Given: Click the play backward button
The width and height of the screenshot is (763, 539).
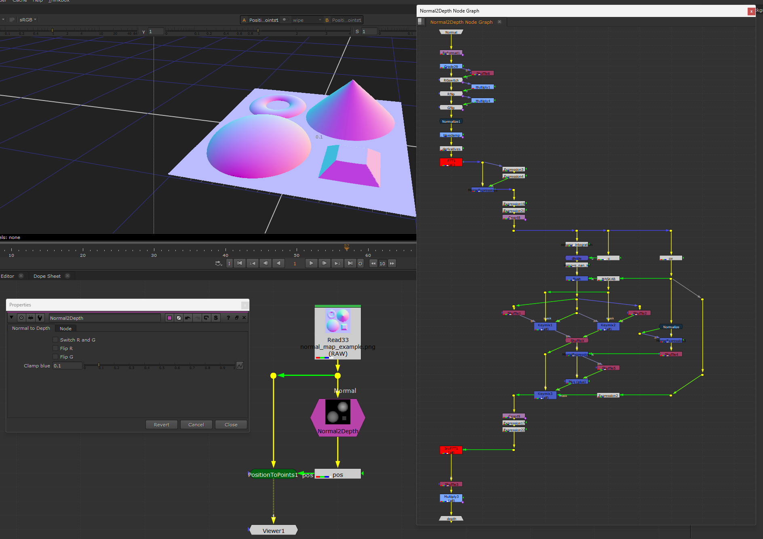Looking at the screenshot, I should click(278, 263).
